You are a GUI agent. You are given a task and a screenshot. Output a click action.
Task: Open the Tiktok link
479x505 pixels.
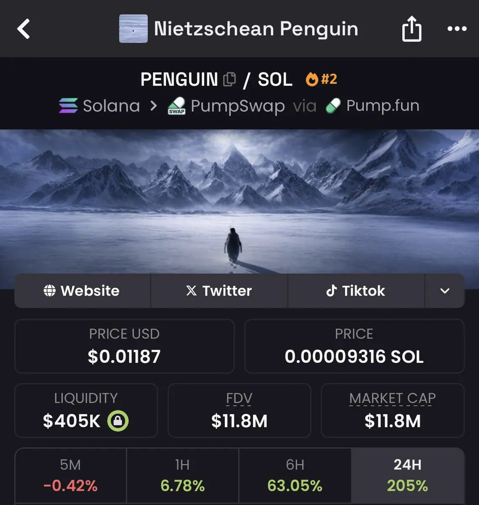(356, 291)
